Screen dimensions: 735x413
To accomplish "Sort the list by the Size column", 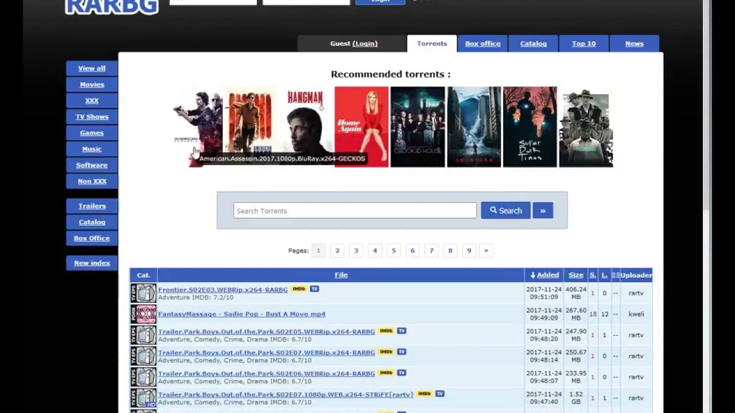I will pos(575,275).
